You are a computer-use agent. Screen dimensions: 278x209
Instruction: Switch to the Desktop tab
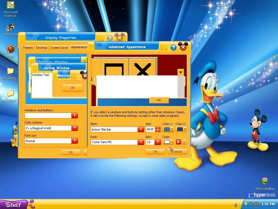[42, 48]
